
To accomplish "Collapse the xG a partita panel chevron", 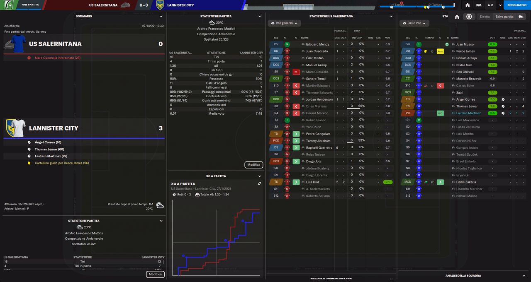I will (260, 176).
